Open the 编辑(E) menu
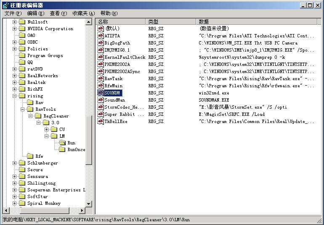 click(x=36, y=13)
